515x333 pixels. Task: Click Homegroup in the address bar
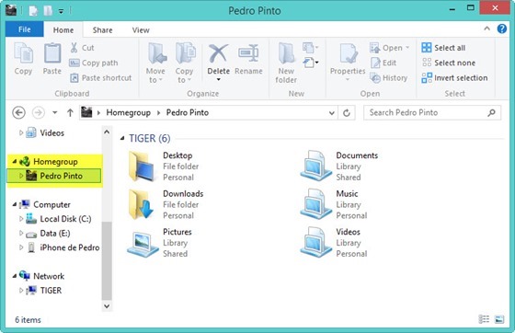tap(128, 112)
